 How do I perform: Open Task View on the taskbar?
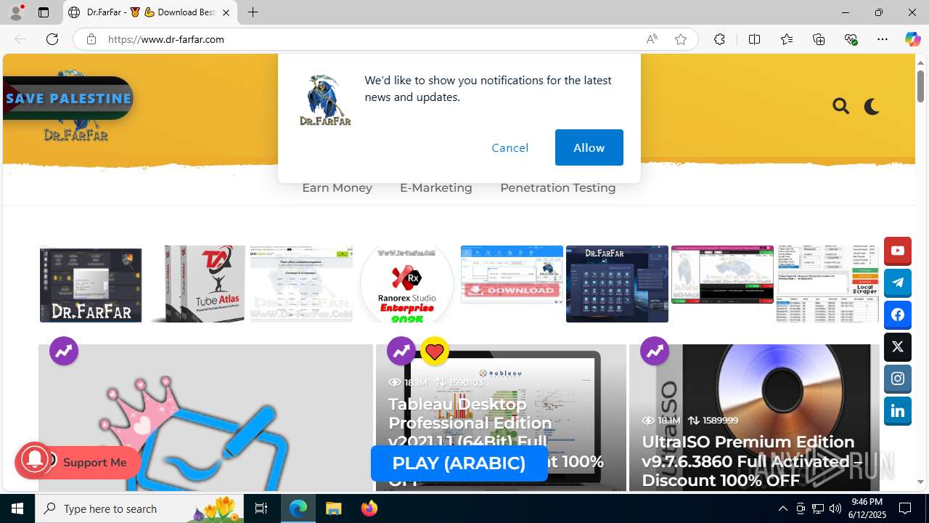(x=261, y=508)
